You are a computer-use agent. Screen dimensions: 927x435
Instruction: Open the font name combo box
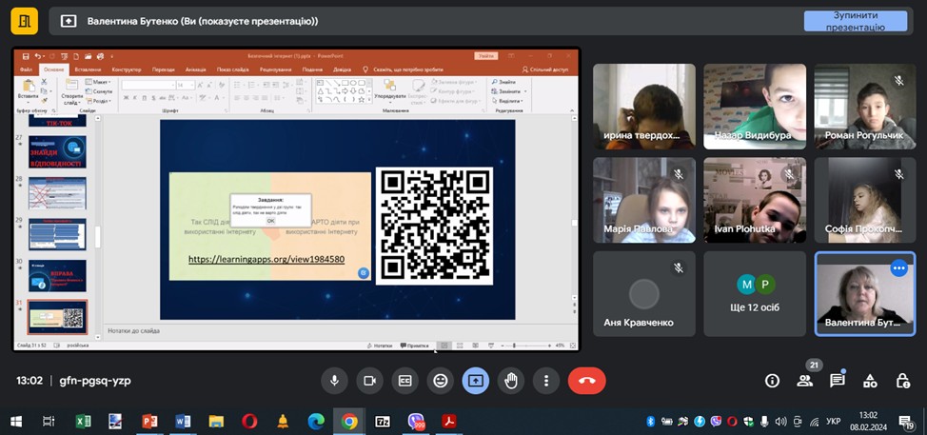coord(148,85)
